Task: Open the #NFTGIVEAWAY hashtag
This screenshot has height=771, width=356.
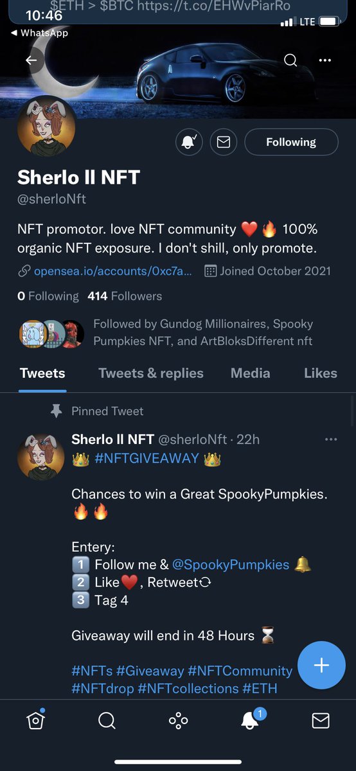Action: pos(147,459)
